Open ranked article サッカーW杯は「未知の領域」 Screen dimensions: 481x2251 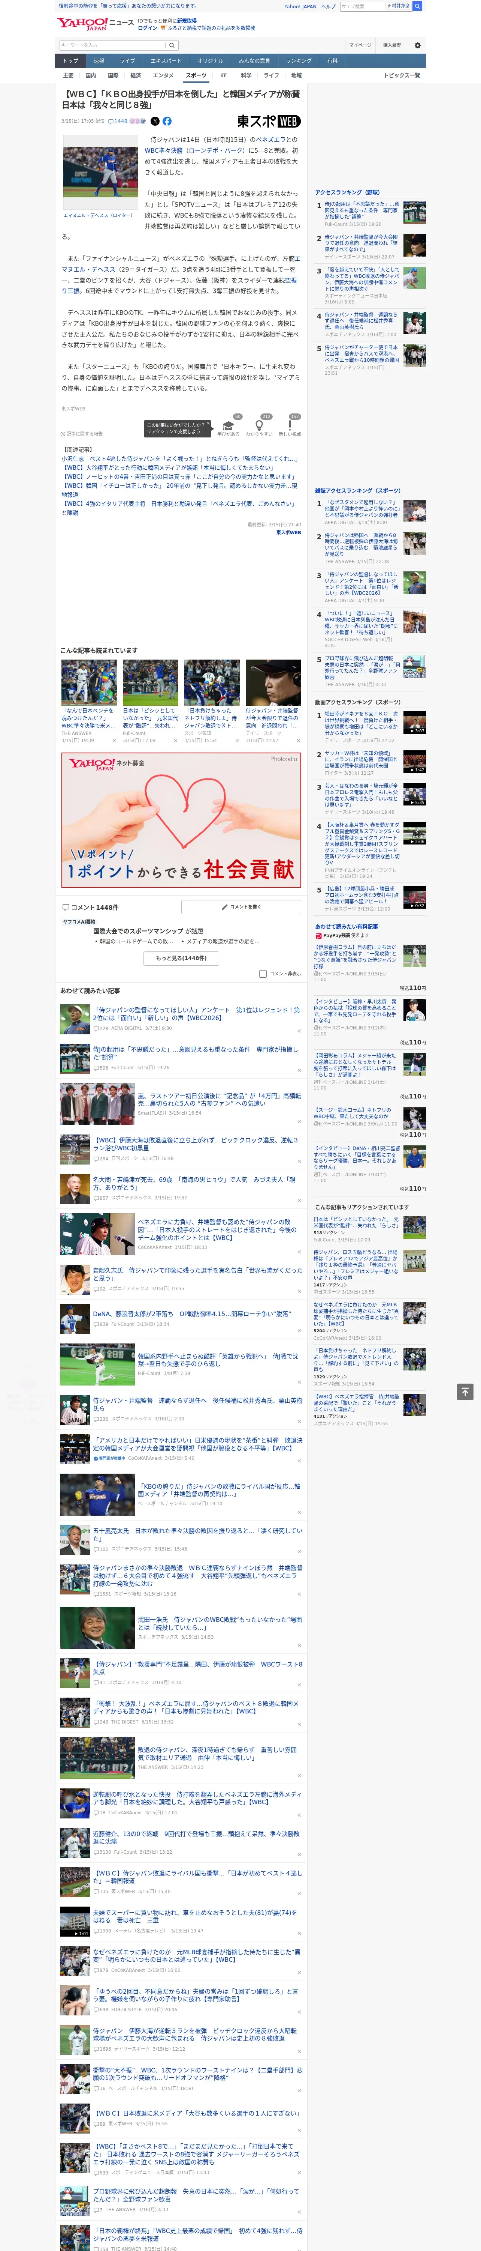click(361, 759)
